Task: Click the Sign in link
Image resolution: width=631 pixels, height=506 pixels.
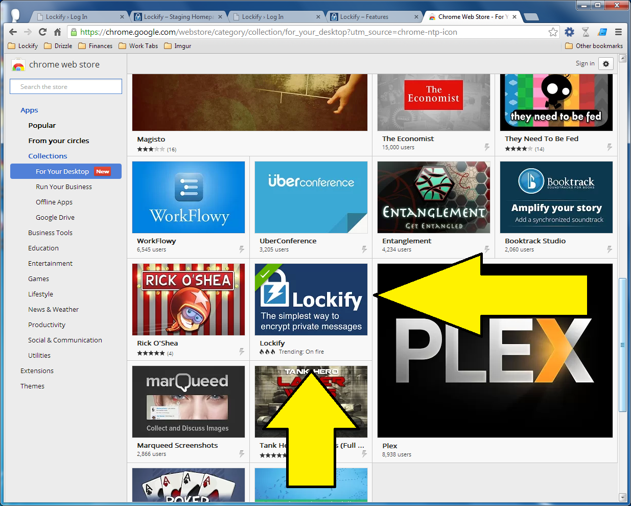Action: [585, 63]
